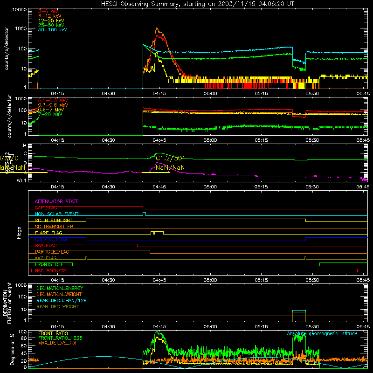Screen dimensions: 373x373
Task: Click the REAR_DEC_WEIGHT legend label
Action: pos(57,307)
